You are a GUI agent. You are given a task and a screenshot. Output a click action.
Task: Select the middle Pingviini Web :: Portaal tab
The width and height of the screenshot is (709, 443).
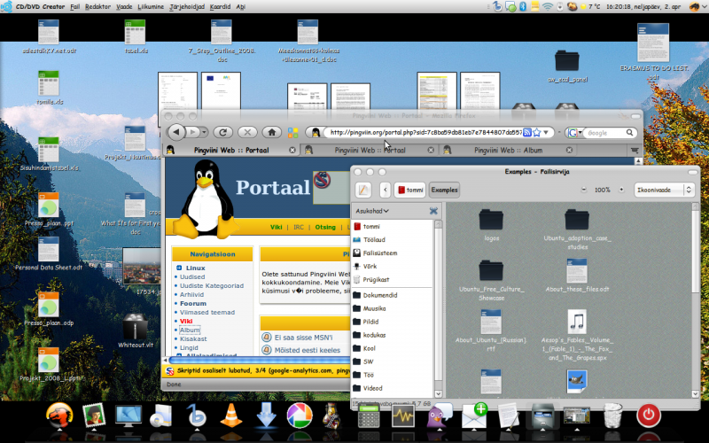[x=370, y=150]
